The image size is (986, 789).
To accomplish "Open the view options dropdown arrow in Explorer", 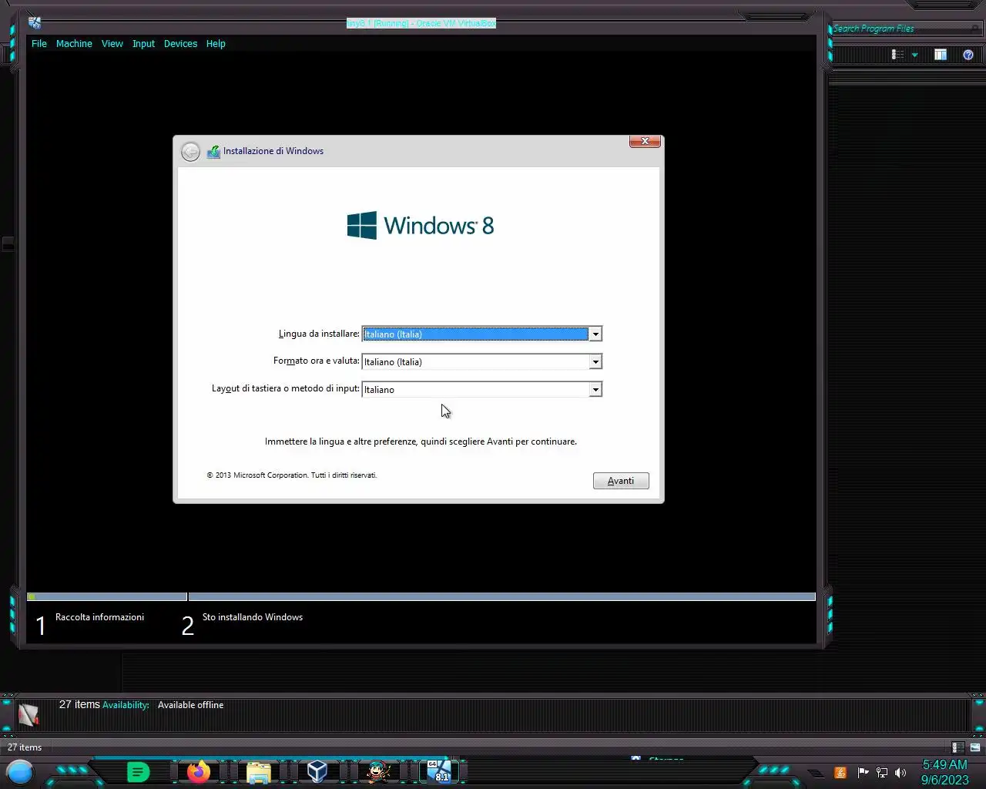I will click(915, 55).
